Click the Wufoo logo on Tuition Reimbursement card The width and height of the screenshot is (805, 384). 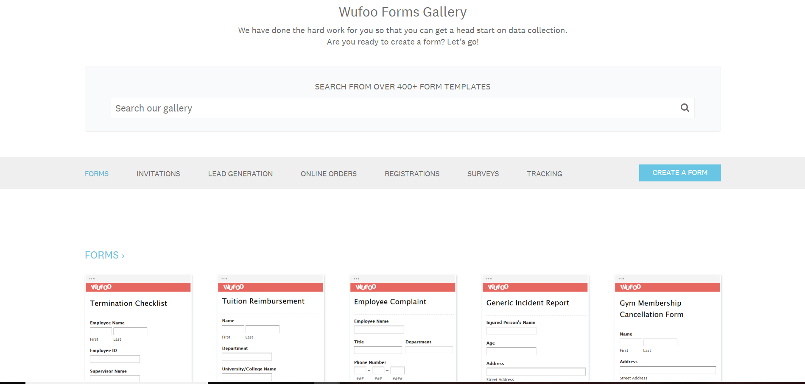pos(234,287)
